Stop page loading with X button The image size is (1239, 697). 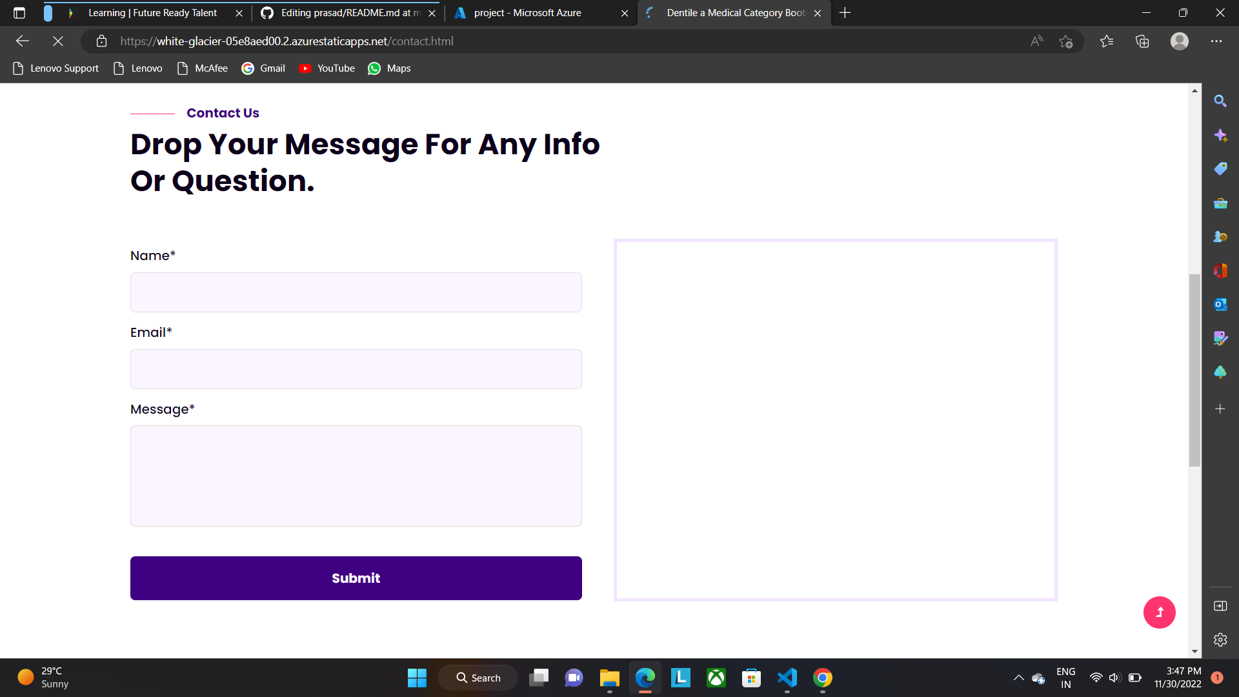(58, 41)
